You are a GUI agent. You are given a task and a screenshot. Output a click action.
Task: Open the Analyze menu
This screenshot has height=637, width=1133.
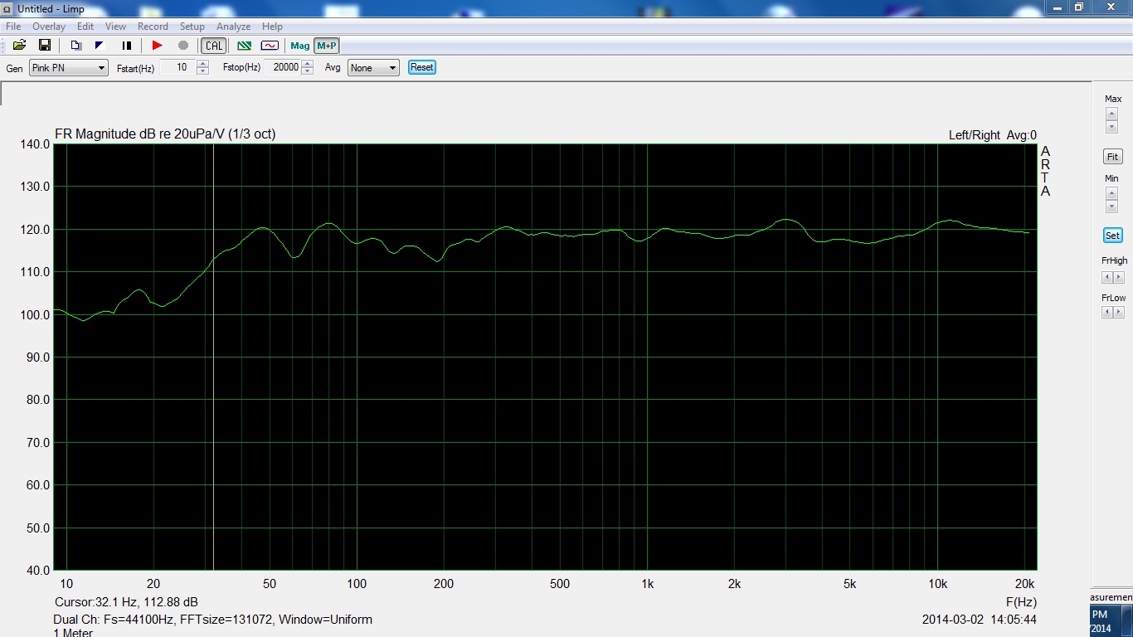pos(233,27)
